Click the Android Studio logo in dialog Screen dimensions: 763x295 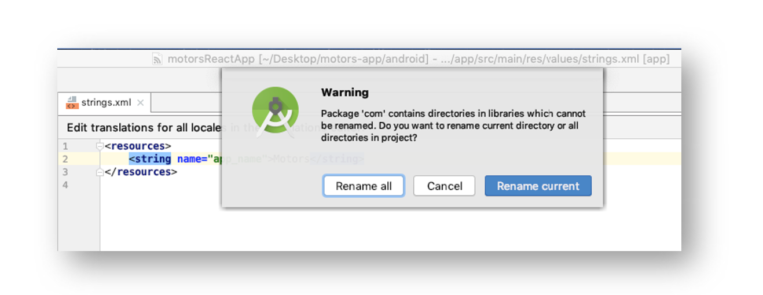pos(275,111)
